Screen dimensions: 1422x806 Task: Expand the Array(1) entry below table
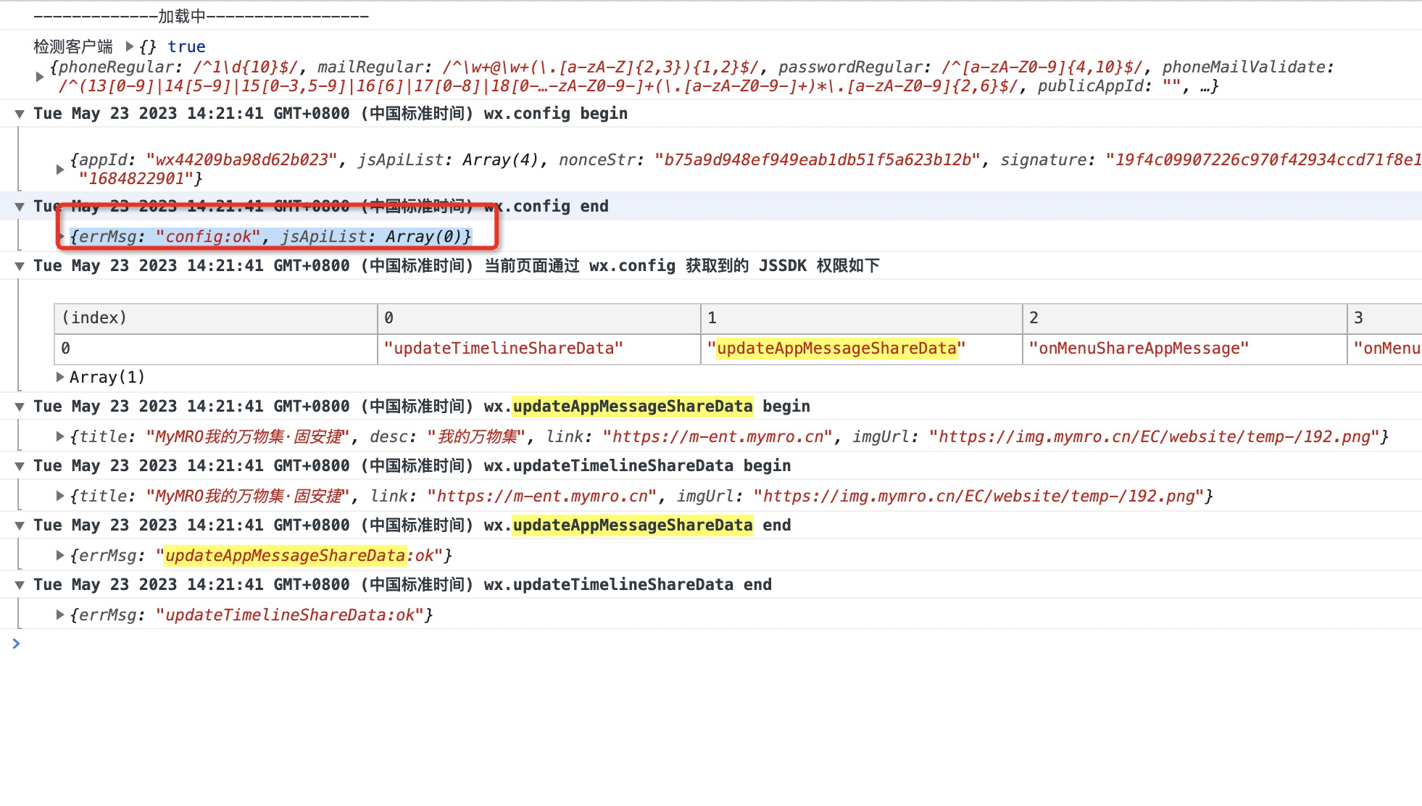click(60, 377)
